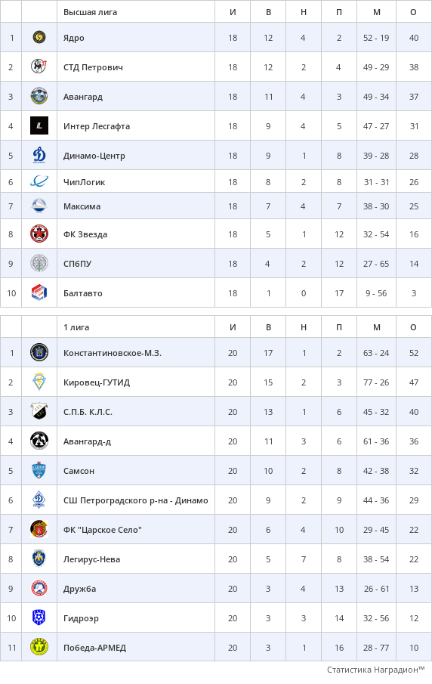The width and height of the screenshot is (432, 684).
Task: Open the Гидроэр blue shield logo
Action: 39,617
